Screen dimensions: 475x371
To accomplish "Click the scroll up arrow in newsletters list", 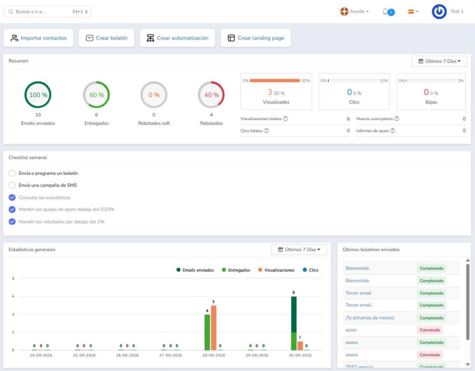I will [x=468, y=260].
